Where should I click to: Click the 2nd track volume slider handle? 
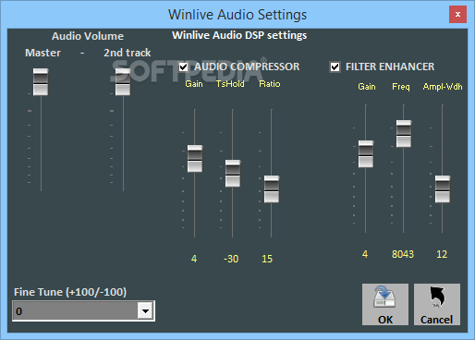tap(123, 82)
